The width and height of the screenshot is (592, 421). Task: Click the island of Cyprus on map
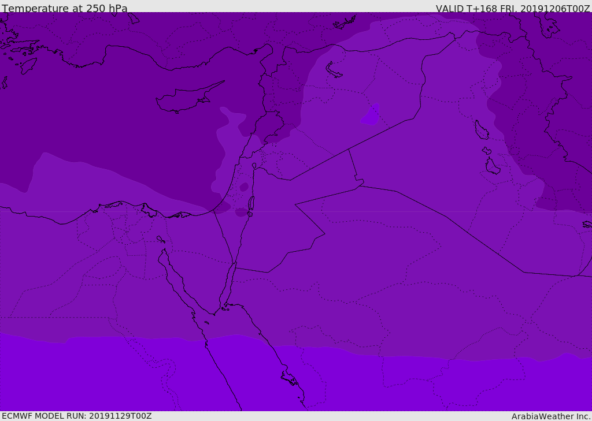(190, 98)
